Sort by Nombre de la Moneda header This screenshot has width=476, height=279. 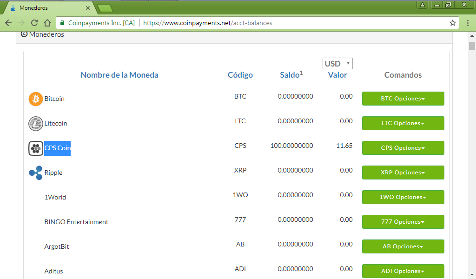click(119, 75)
